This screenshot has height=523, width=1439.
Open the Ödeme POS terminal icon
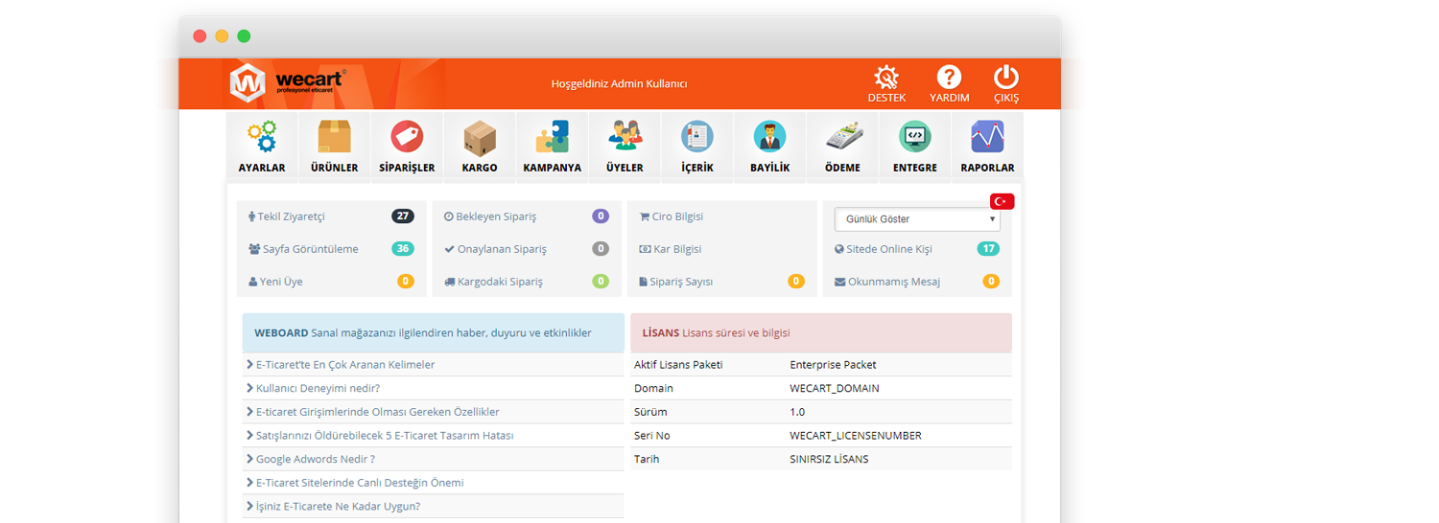click(x=843, y=138)
